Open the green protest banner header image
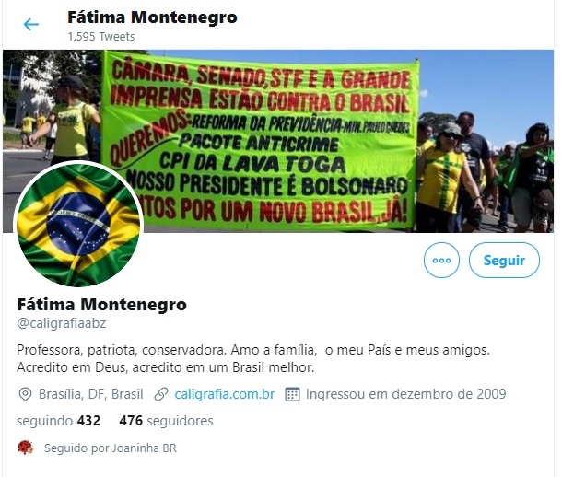 coord(278,141)
